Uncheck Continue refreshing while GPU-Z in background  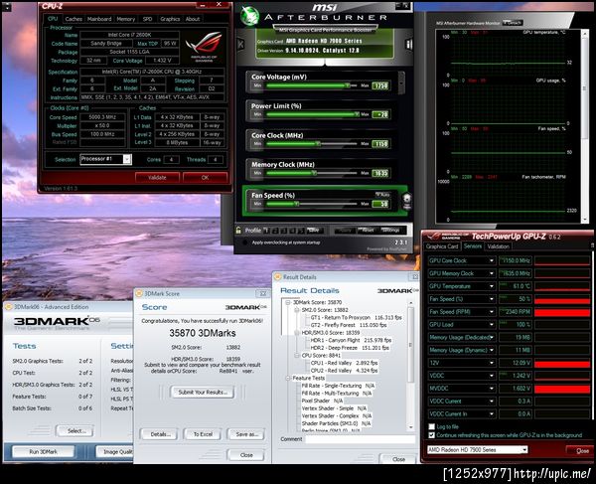[432, 435]
